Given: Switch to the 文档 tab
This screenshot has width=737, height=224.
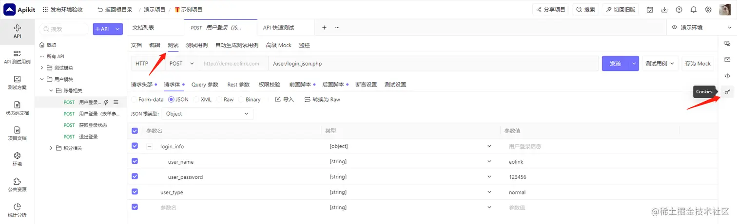Looking at the screenshot, I should 136,45.
